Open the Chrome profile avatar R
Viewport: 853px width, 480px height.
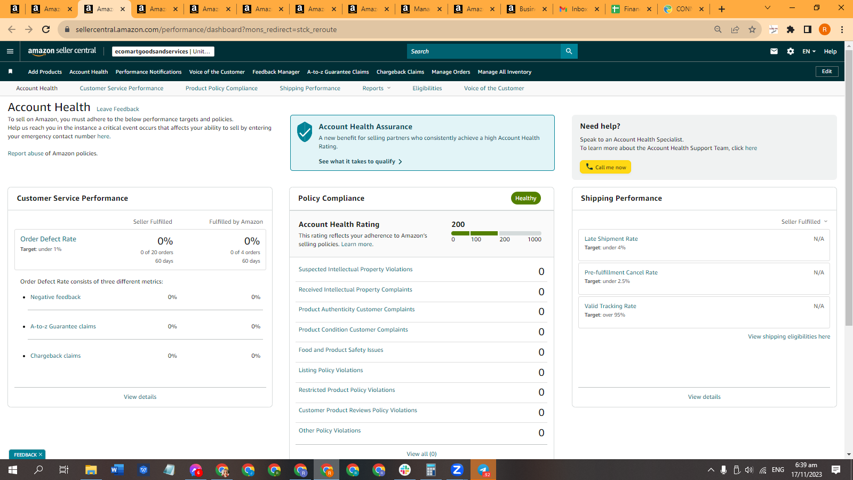(825, 29)
